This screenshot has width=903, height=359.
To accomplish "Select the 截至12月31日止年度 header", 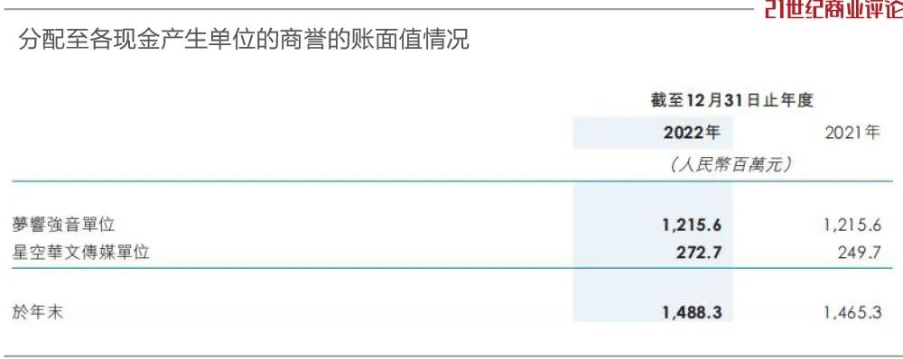I will coord(732,101).
